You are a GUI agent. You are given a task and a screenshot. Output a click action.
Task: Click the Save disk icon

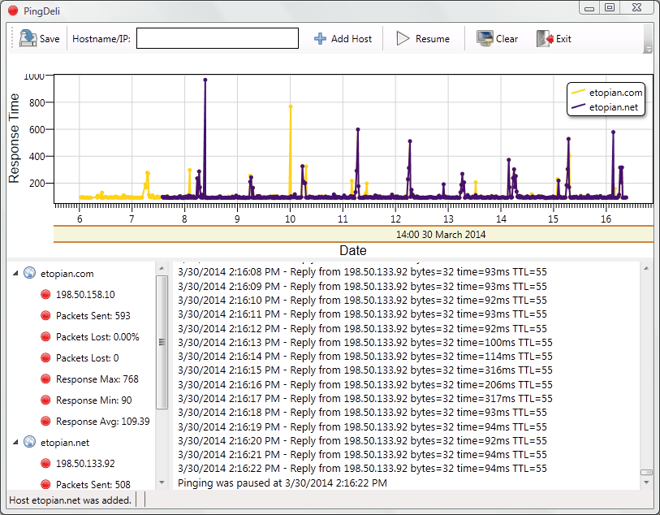click(28, 38)
